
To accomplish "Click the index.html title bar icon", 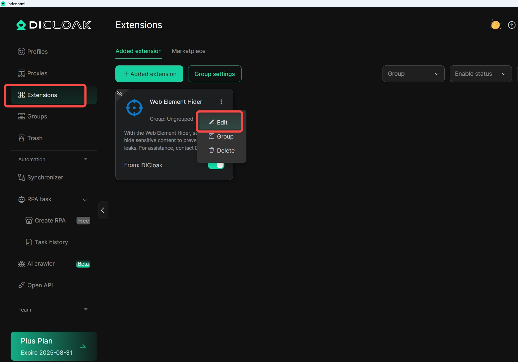I will coord(3,4).
